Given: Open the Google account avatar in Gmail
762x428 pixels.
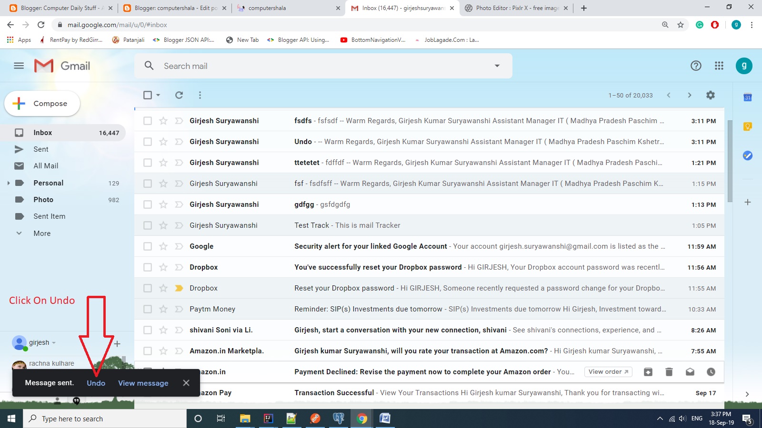Looking at the screenshot, I should (744, 66).
